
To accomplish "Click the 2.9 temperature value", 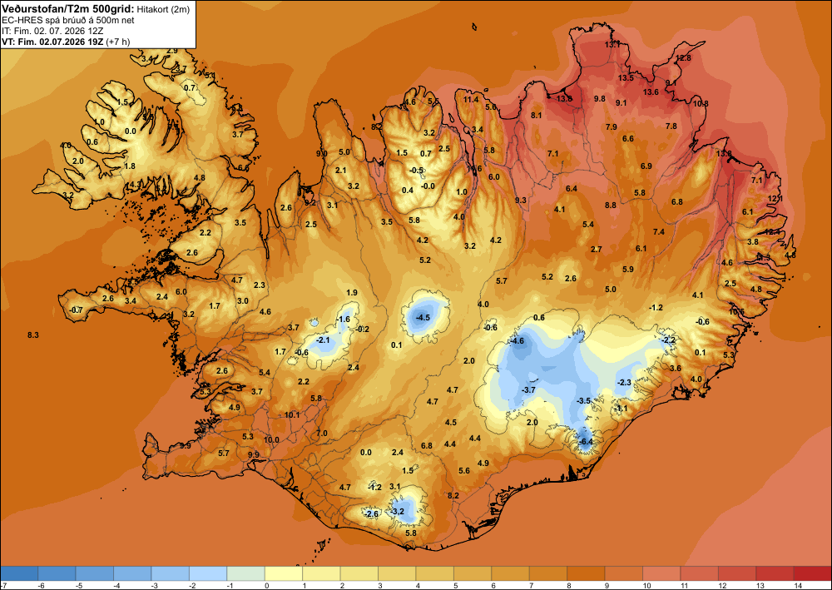I will (172, 51).
